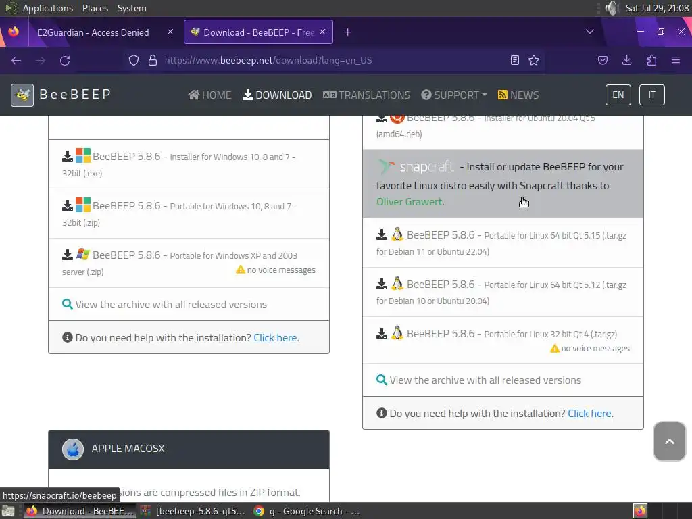Click the show desktop taskbar icon

click(8, 511)
